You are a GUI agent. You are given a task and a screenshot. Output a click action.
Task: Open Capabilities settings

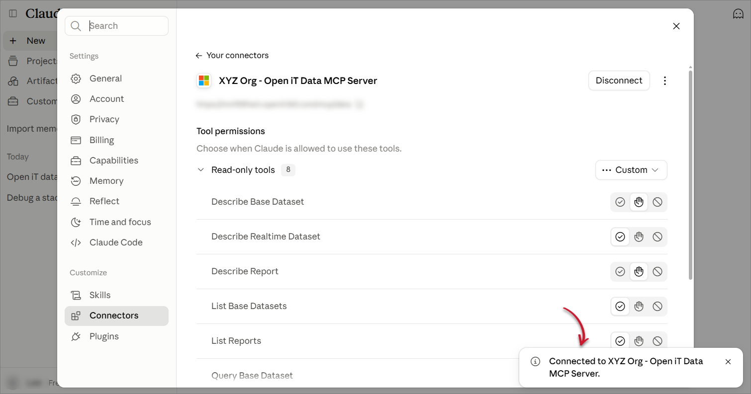click(x=116, y=160)
